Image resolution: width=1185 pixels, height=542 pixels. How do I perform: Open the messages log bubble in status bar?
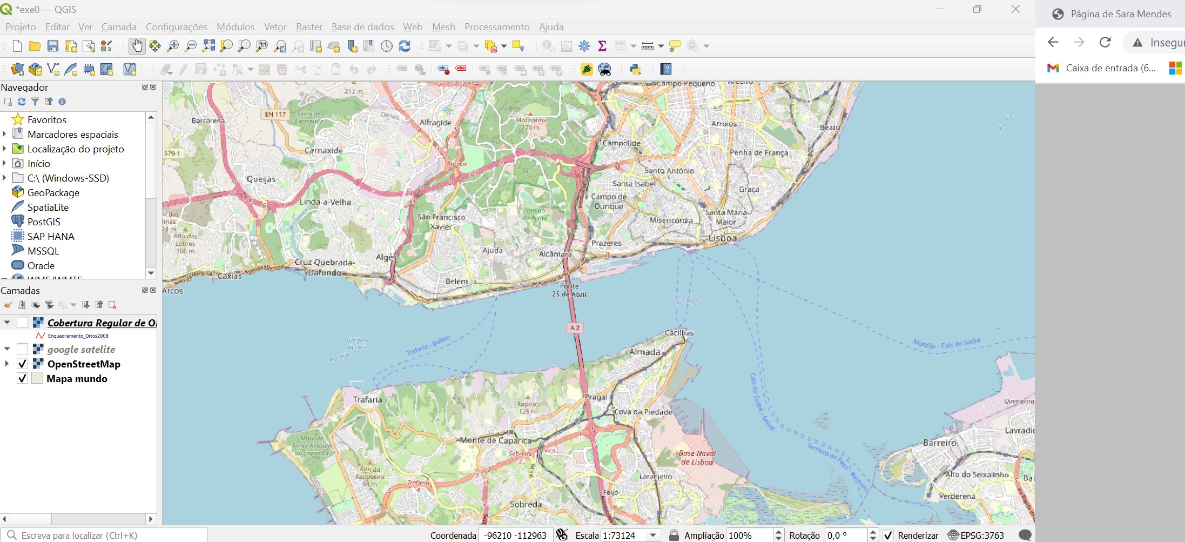coord(1025,535)
